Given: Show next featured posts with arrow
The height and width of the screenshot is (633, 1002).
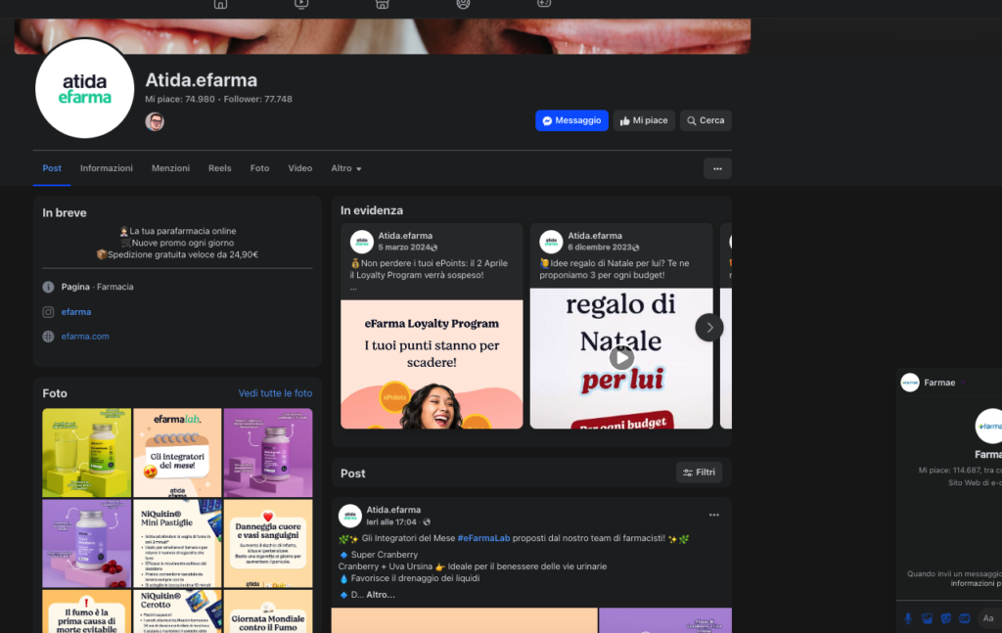Looking at the screenshot, I should (709, 327).
